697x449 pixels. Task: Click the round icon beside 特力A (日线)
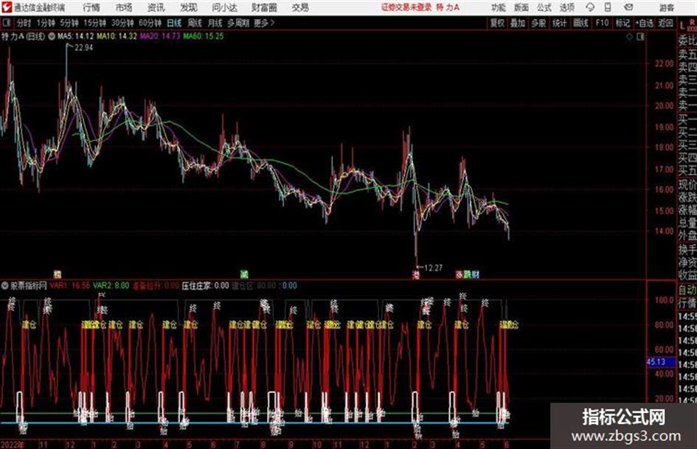pos(51,36)
